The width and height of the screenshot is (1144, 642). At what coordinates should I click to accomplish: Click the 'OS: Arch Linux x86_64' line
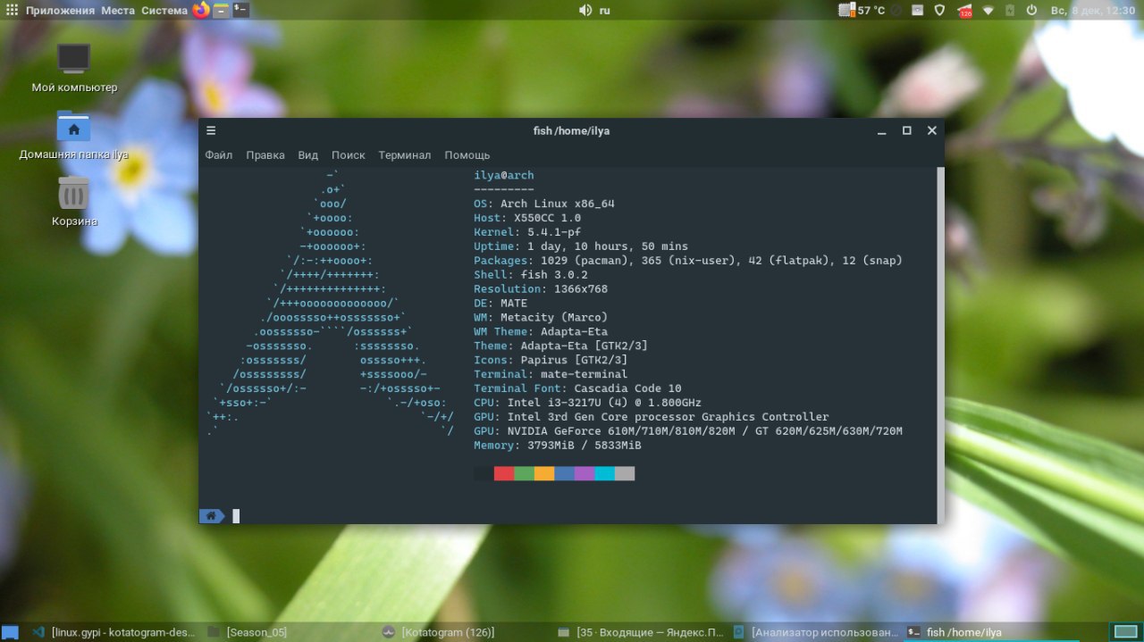coord(544,204)
